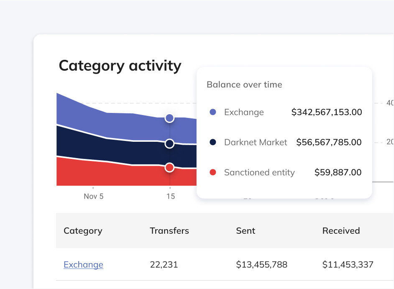
Task: Sort by the Category column header
Action: (83, 231)
